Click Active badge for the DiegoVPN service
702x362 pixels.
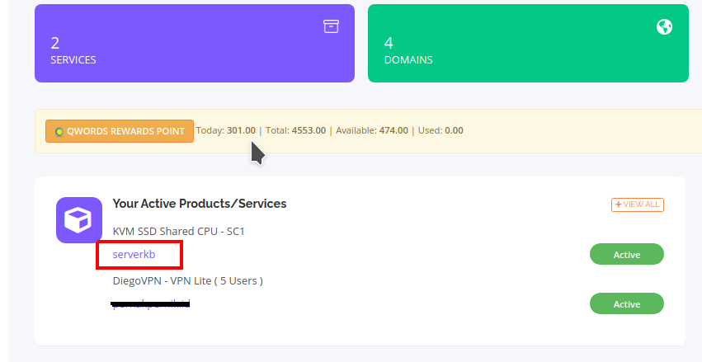click(x=626, y=304)
